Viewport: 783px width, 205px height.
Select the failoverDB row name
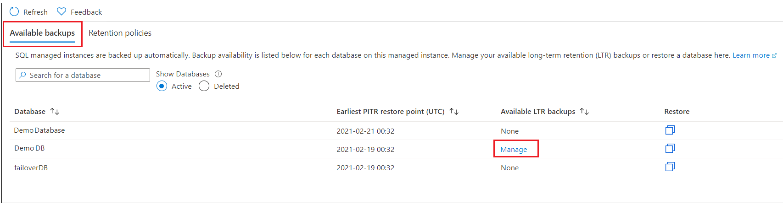pyautogui.click(x=31, y=168)
